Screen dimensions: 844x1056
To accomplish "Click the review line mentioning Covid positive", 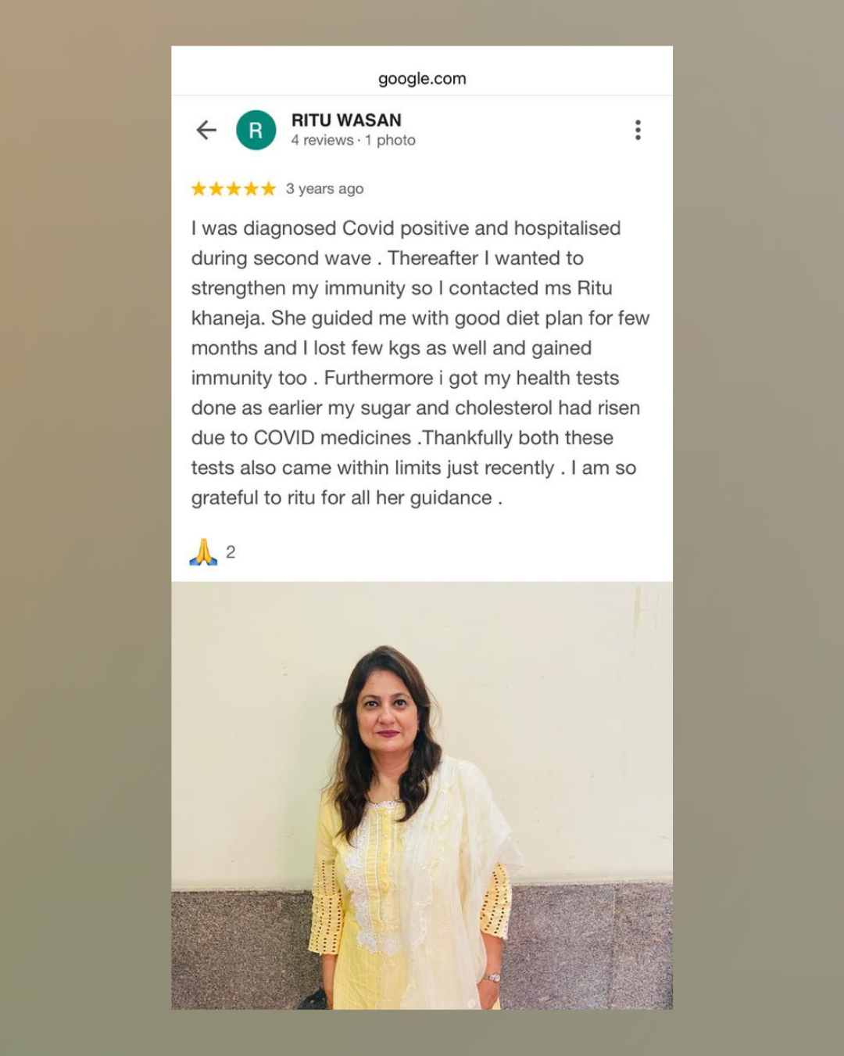I will pos(406,228).
